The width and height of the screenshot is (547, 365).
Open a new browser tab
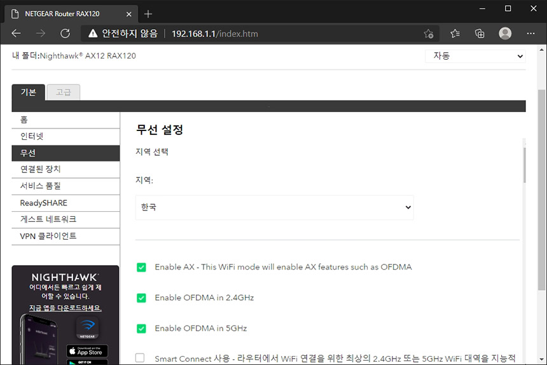click(x=148, y=14)
